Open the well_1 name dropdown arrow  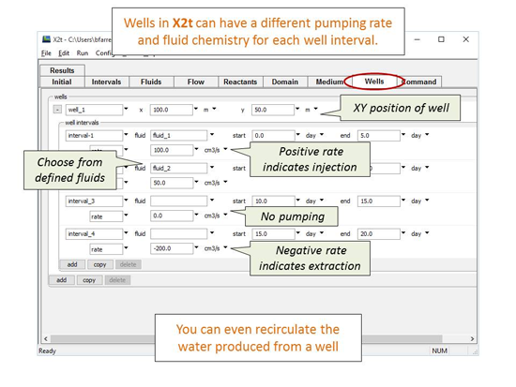[126, 109]
